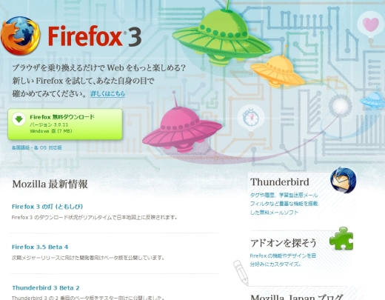
Task: Select the pink heart speech bubble
Action: coord(370,24)
